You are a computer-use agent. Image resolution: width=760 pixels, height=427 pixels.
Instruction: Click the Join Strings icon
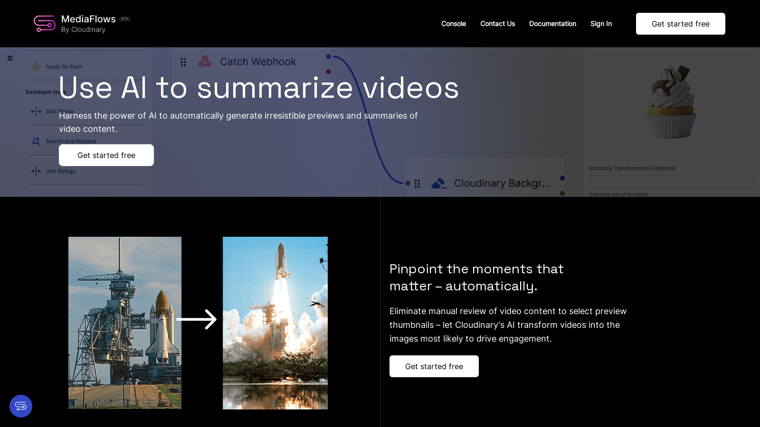(36, 171)
